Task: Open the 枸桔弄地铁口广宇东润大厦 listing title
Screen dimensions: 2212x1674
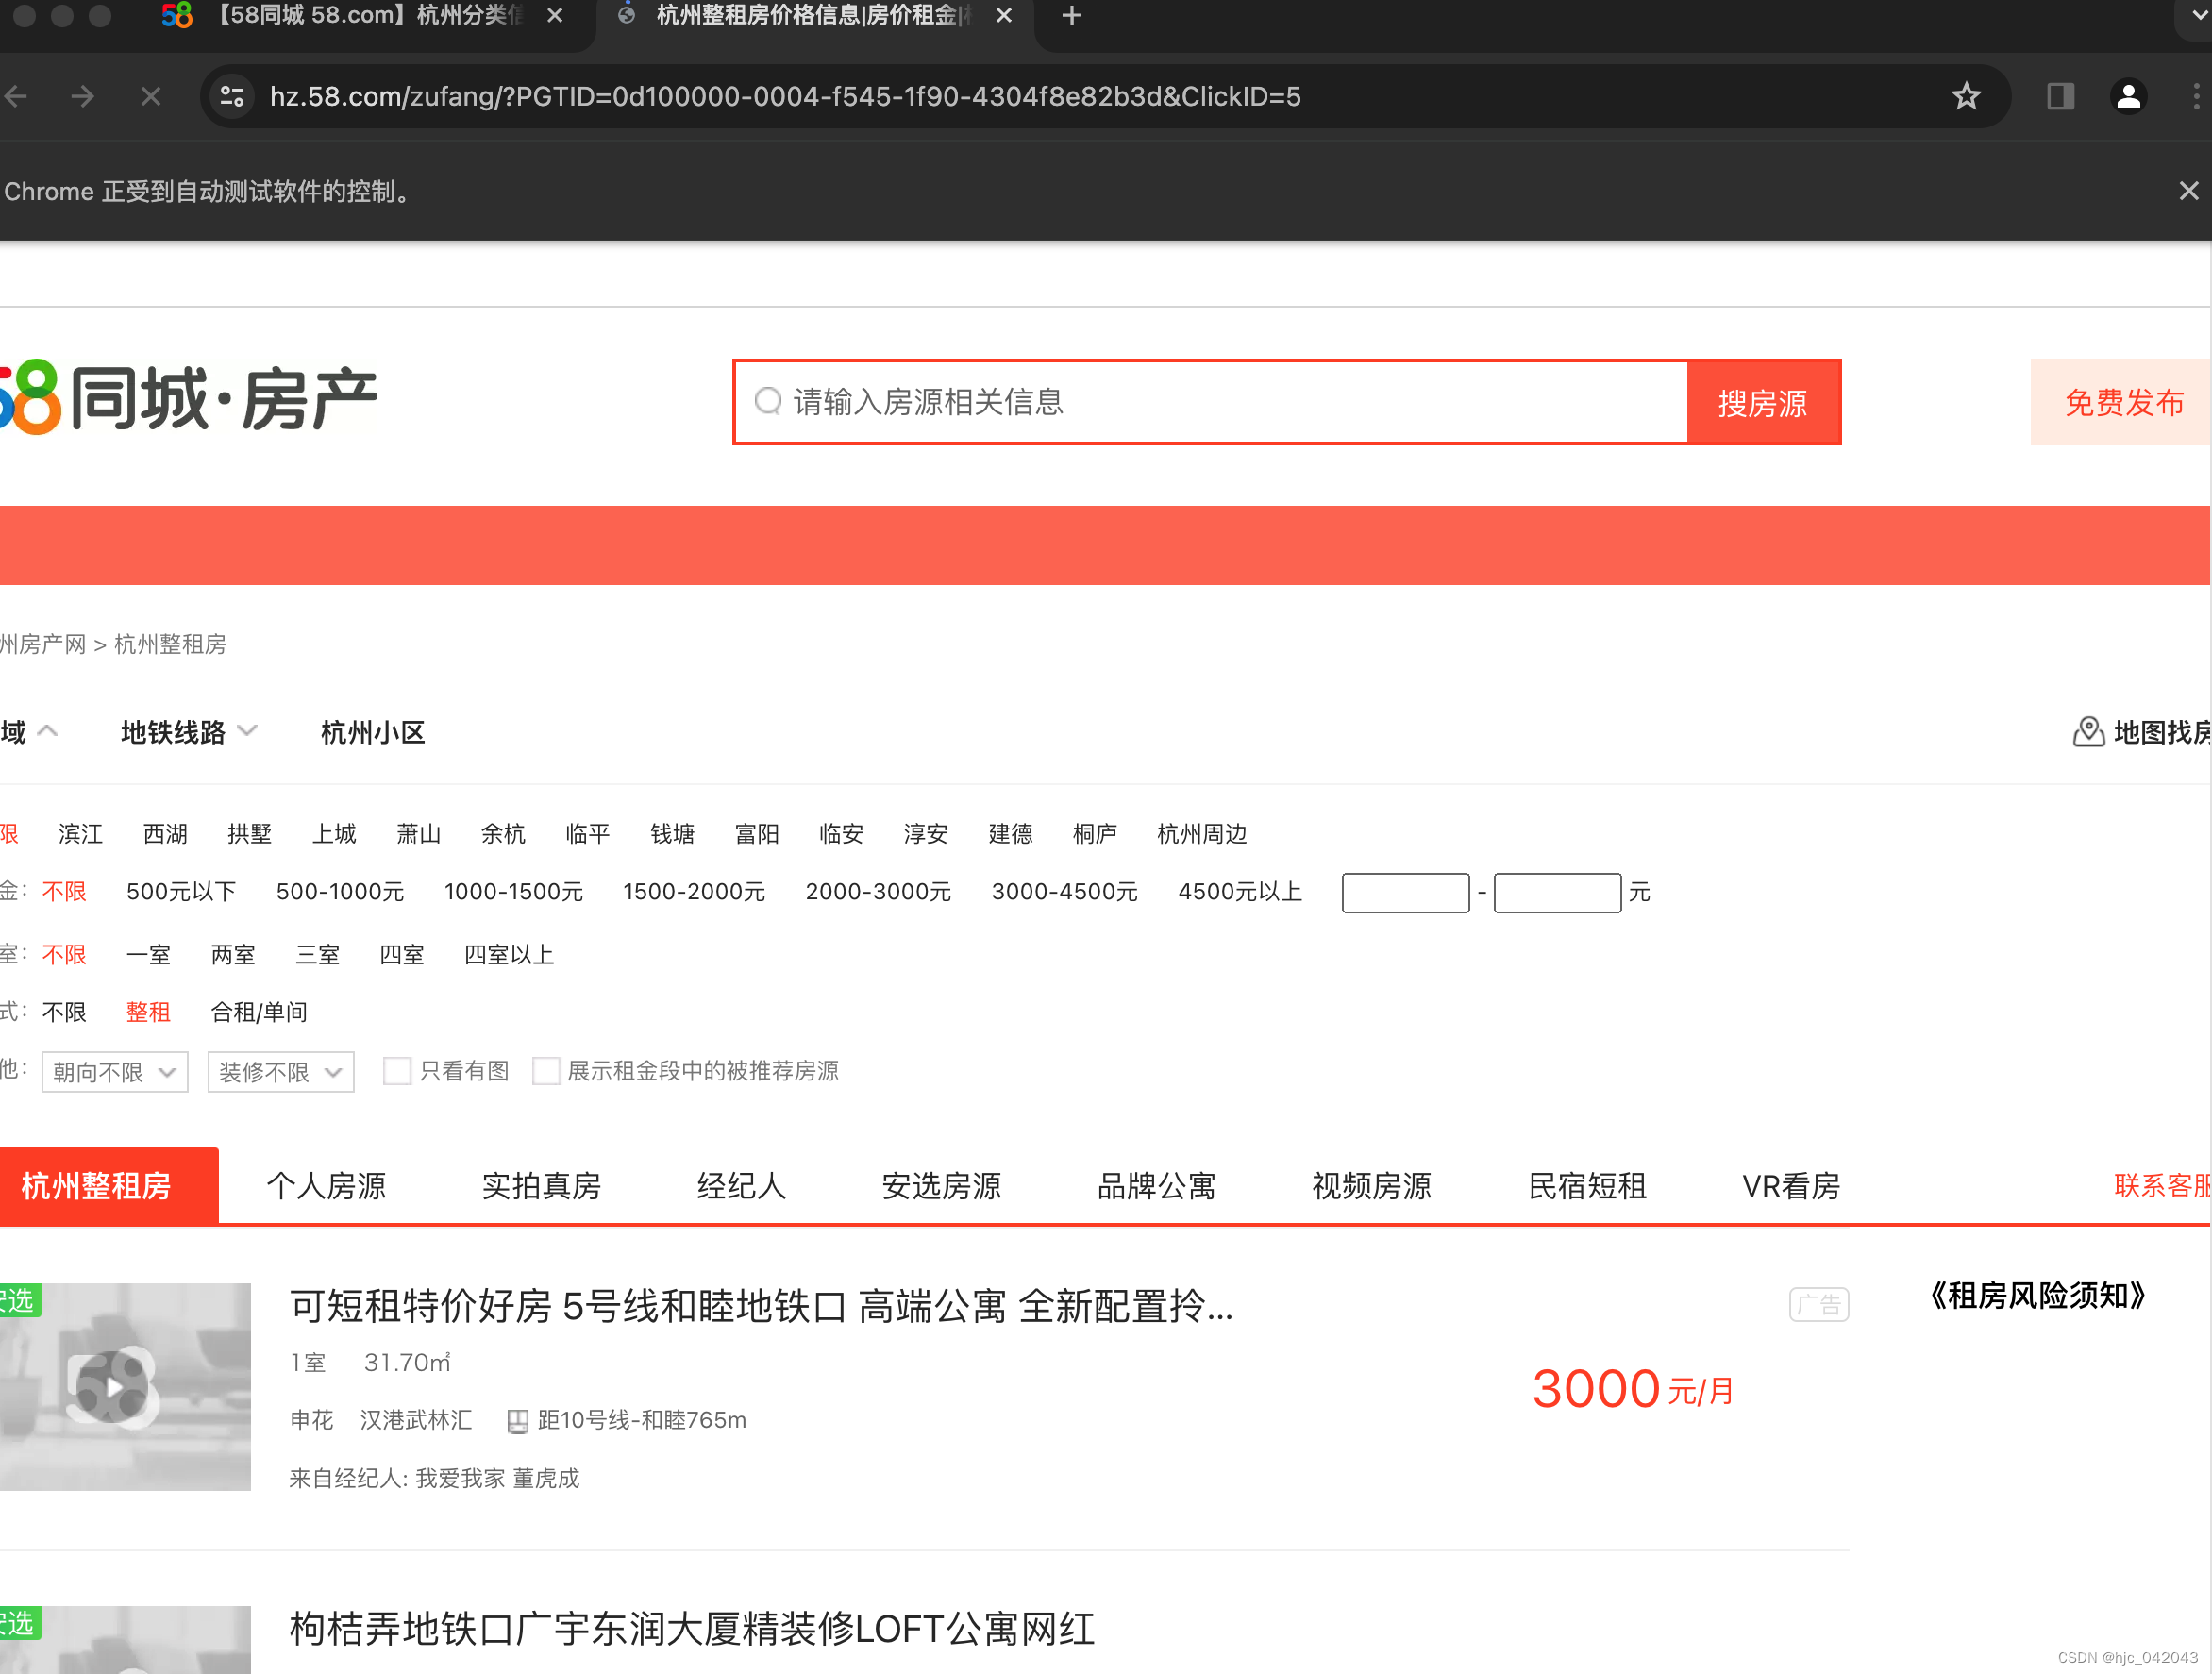Action: [692, 1630]
